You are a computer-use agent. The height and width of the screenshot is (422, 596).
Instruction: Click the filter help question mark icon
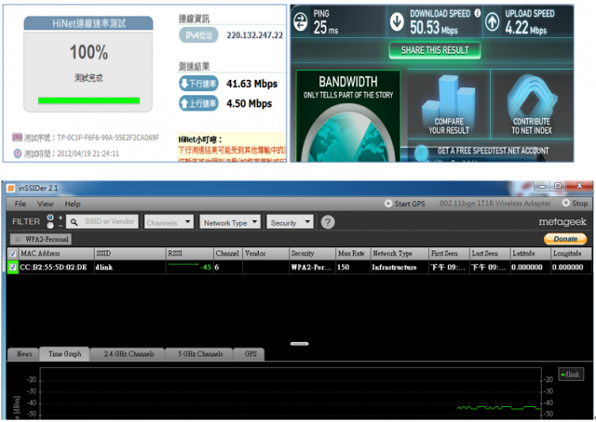(328, 222)
